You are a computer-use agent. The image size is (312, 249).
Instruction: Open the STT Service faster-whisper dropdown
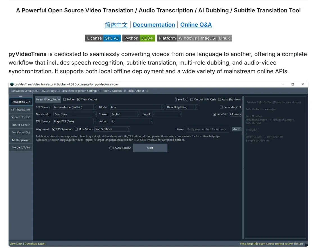[74, 107]
